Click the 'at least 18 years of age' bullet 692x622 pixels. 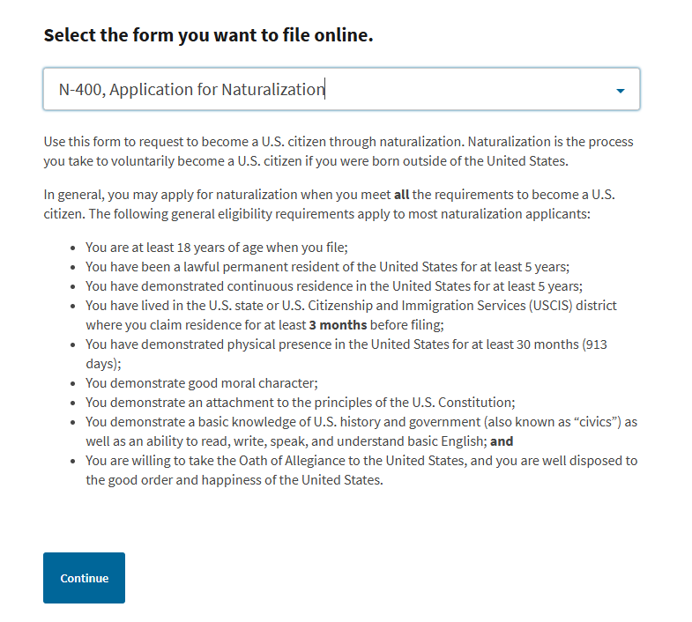click(223, 248)
